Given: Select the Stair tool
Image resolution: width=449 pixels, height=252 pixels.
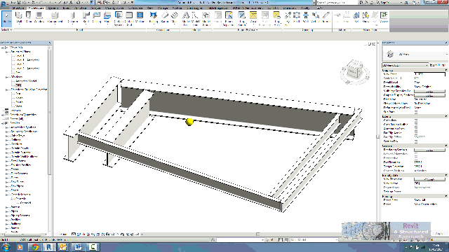Looking at the screenshot, I should pyautogui.click(x=174, y=17).
